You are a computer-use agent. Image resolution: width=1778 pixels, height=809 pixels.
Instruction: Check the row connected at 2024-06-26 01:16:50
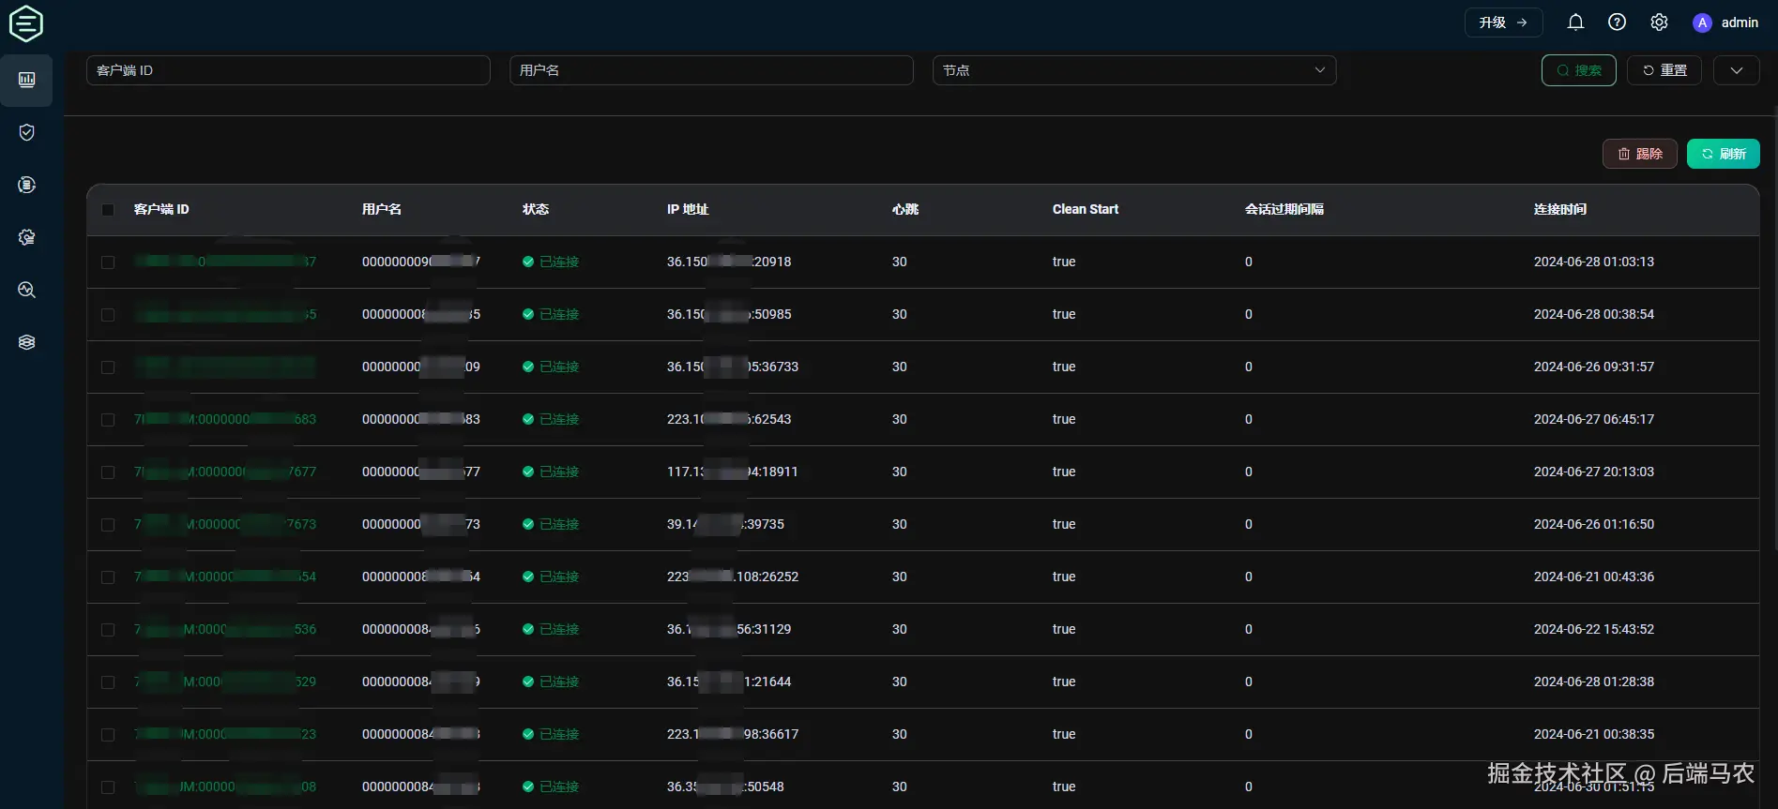(108, 525)
